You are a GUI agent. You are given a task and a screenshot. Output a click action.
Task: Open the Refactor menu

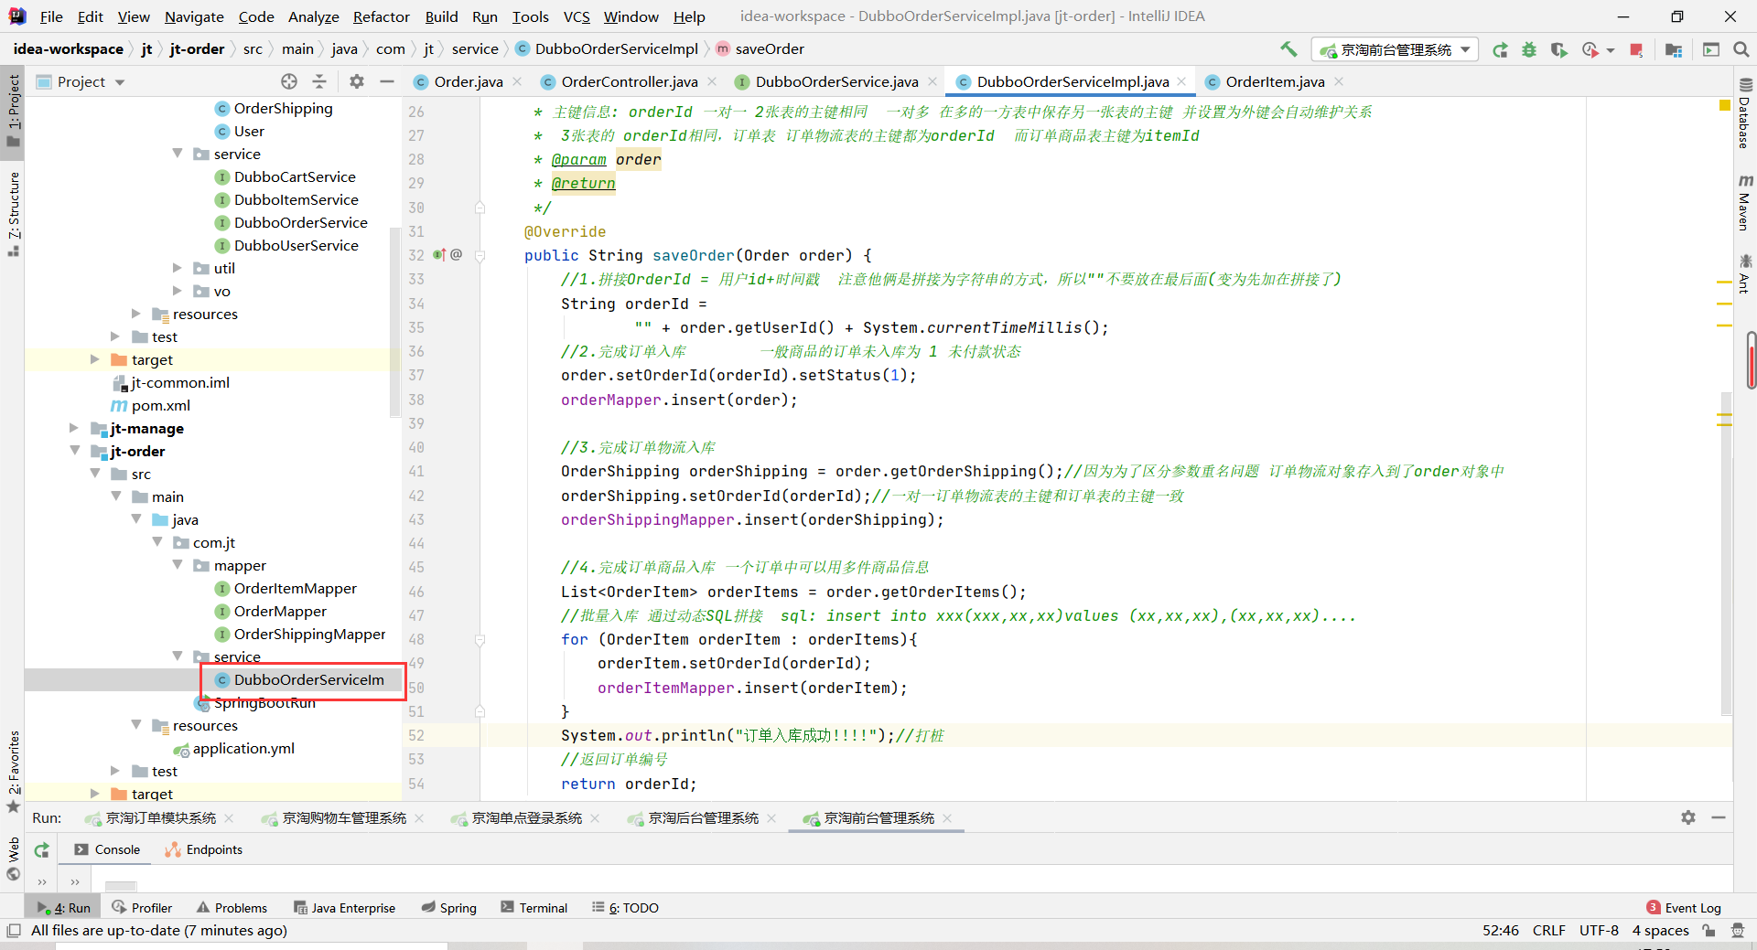[x=381, y=16]
